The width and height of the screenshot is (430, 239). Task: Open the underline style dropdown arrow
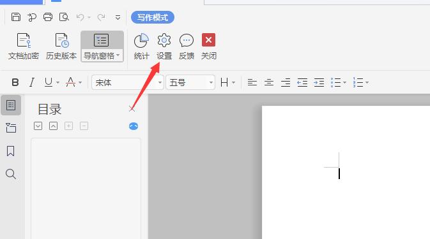coord(58,83)
